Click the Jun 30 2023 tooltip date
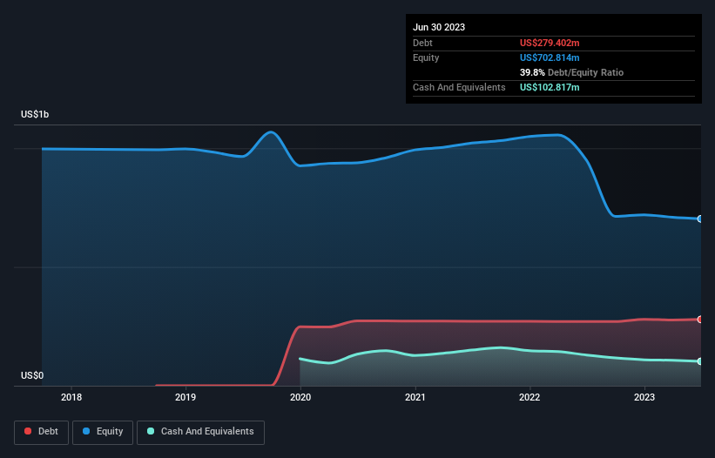The width and height of the screenshot is (715, 458). [x=439, y=27]
